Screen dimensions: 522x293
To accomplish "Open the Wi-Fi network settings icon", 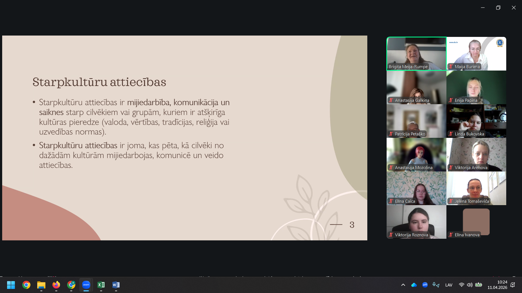I will click(461, 285).
